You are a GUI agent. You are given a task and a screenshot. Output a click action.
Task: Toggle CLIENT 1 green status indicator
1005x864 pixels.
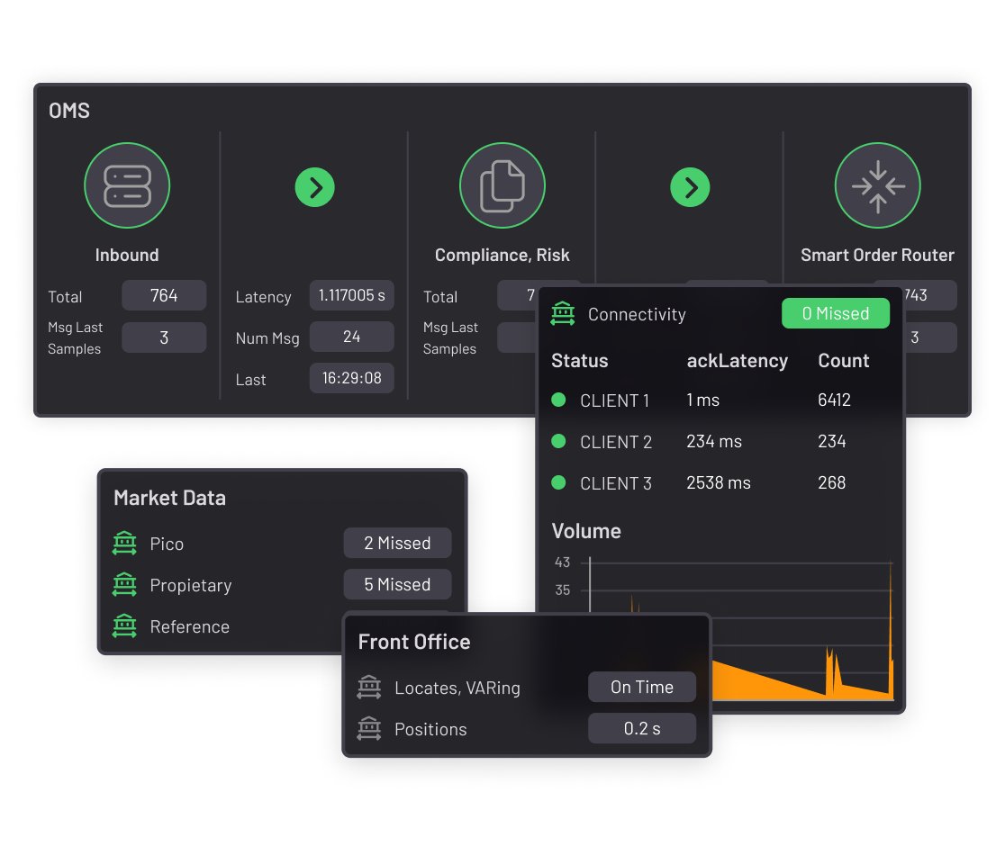coord(558,400)
